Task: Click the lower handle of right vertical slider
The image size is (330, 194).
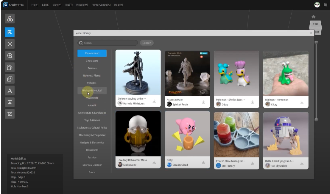Action: (x=316, y=119)
